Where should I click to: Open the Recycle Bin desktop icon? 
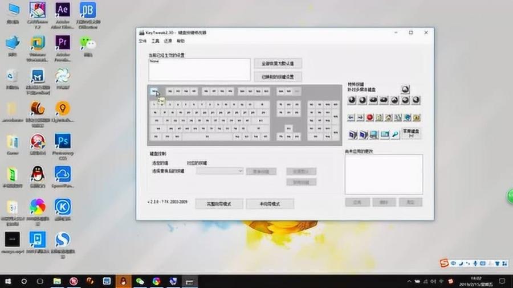pos(13,79)
